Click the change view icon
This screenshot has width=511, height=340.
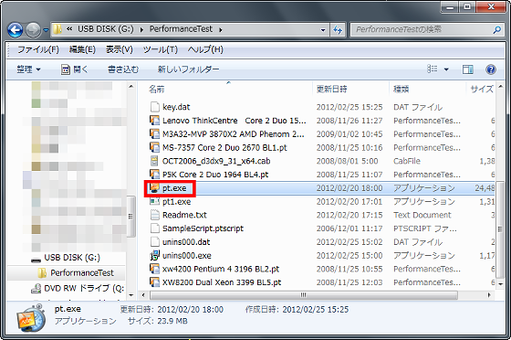(433, 69)
